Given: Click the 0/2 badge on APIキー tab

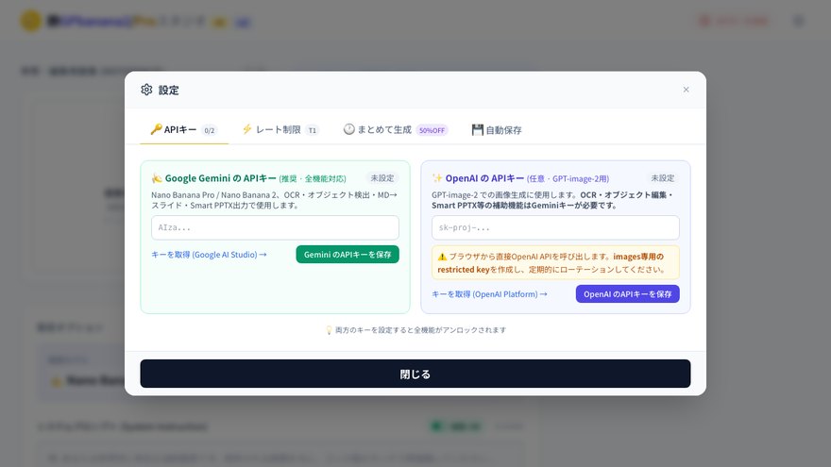Looking at the screenshot, I should [210, 130].
